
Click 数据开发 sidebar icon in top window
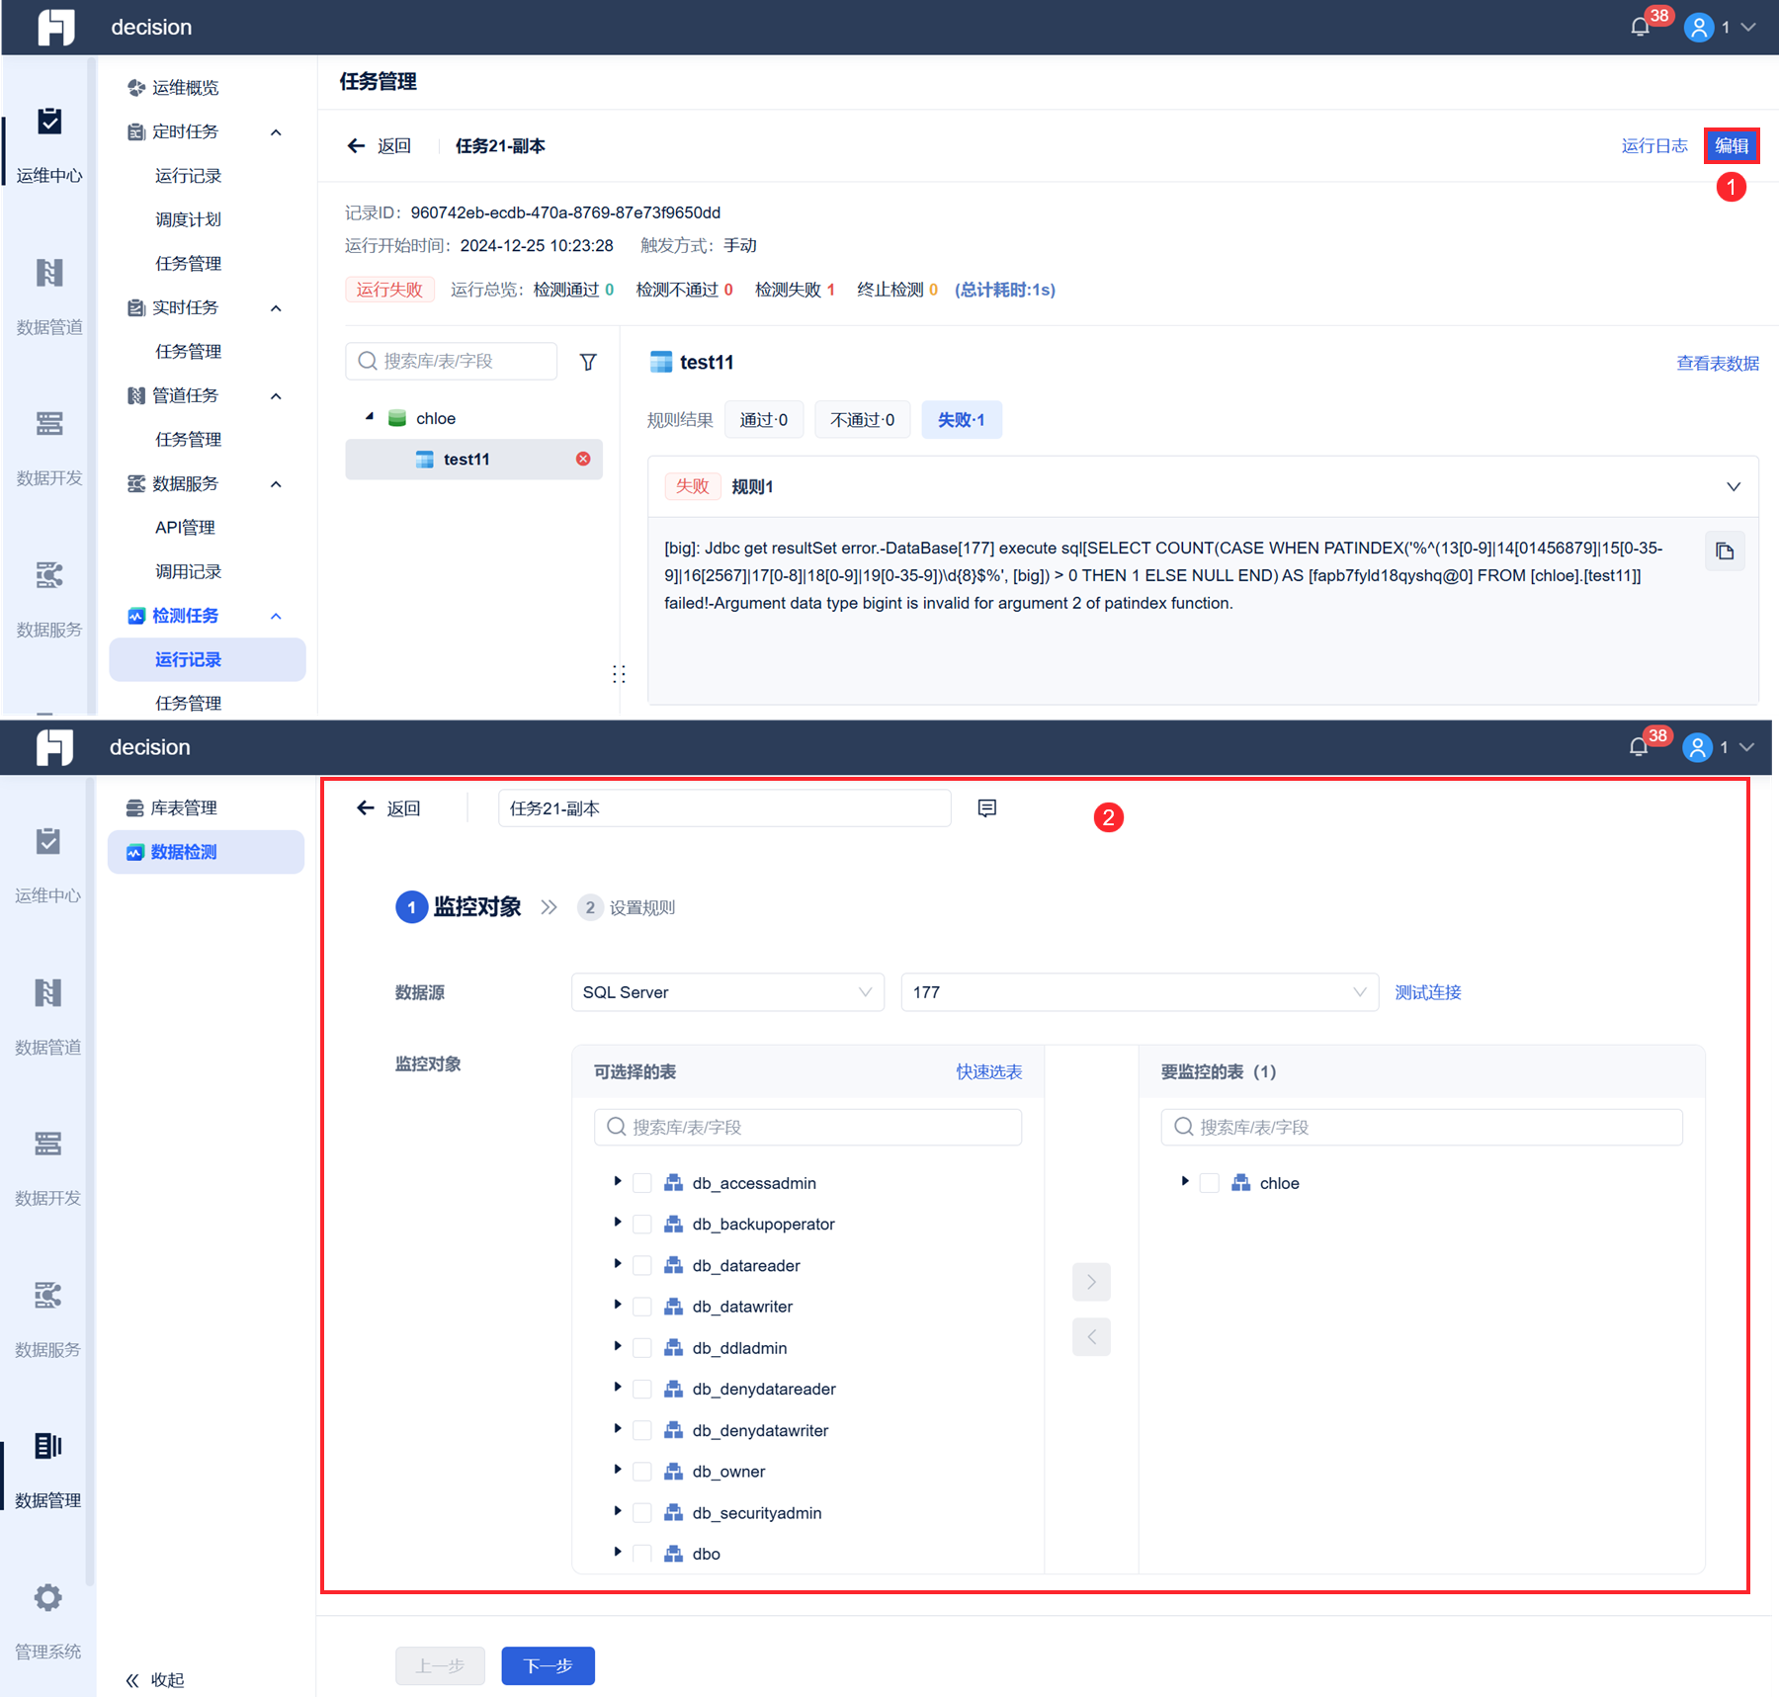(49, 424)
